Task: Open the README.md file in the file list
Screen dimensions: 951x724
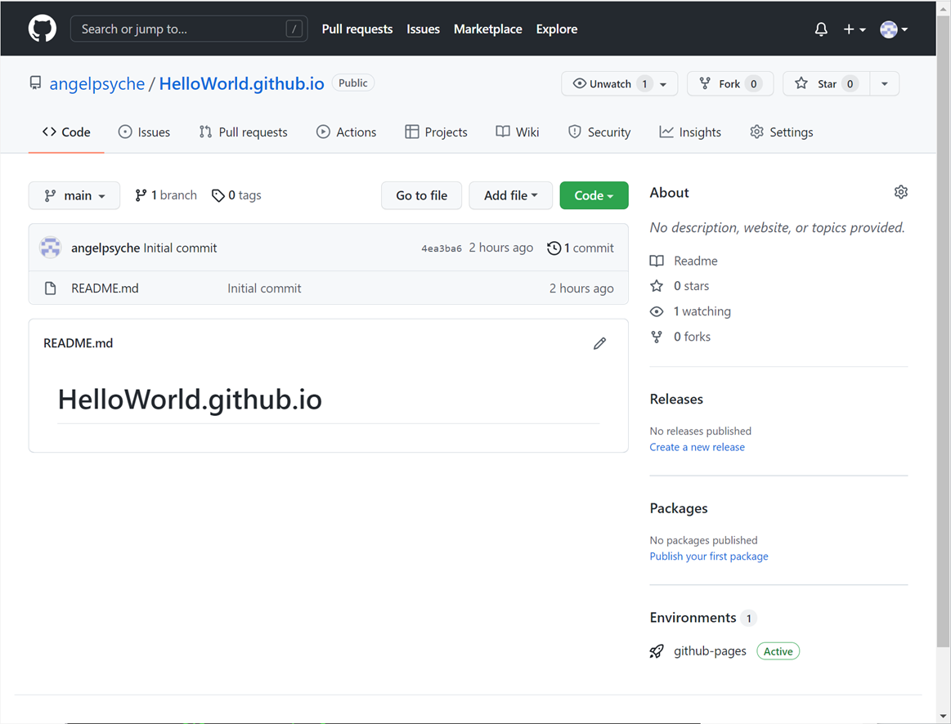Action: 105,288
